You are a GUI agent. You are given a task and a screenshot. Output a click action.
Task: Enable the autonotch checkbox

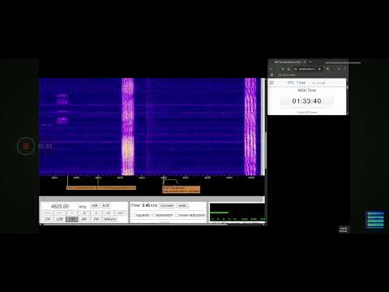pyautogui.click(x=153, y=215)
